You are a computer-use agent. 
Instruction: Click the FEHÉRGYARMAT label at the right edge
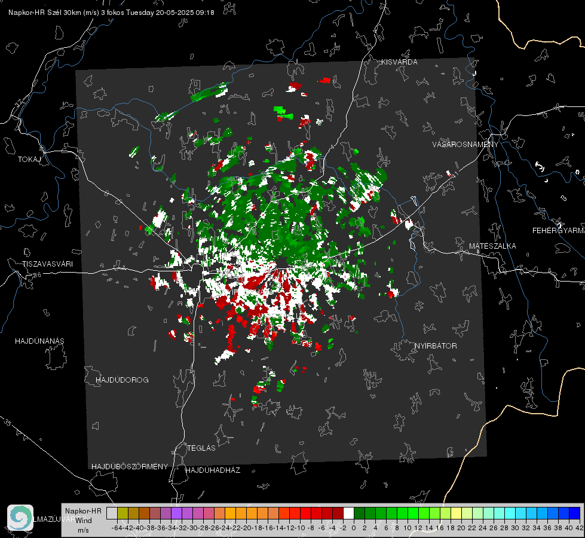click(x=559, y=231)
